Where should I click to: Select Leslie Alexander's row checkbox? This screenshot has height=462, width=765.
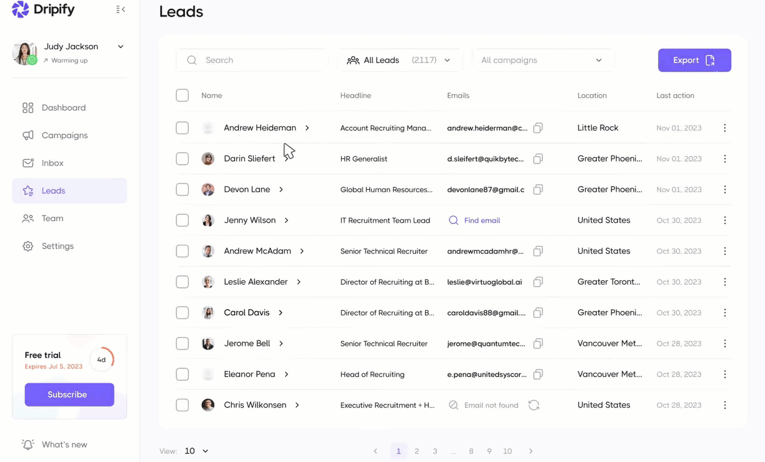point(182,282)
